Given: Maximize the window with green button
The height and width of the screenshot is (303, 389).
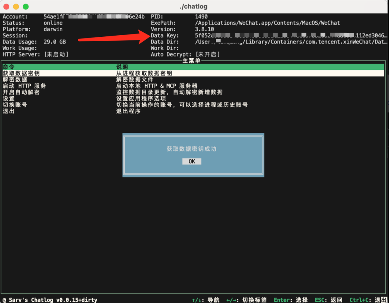Looking at the screenshot, I should coord(26,7).
